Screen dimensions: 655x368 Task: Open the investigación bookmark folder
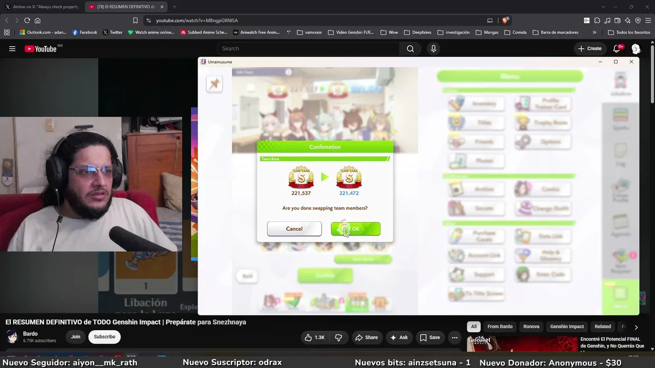pyautogui.click(x=453, y=32)
